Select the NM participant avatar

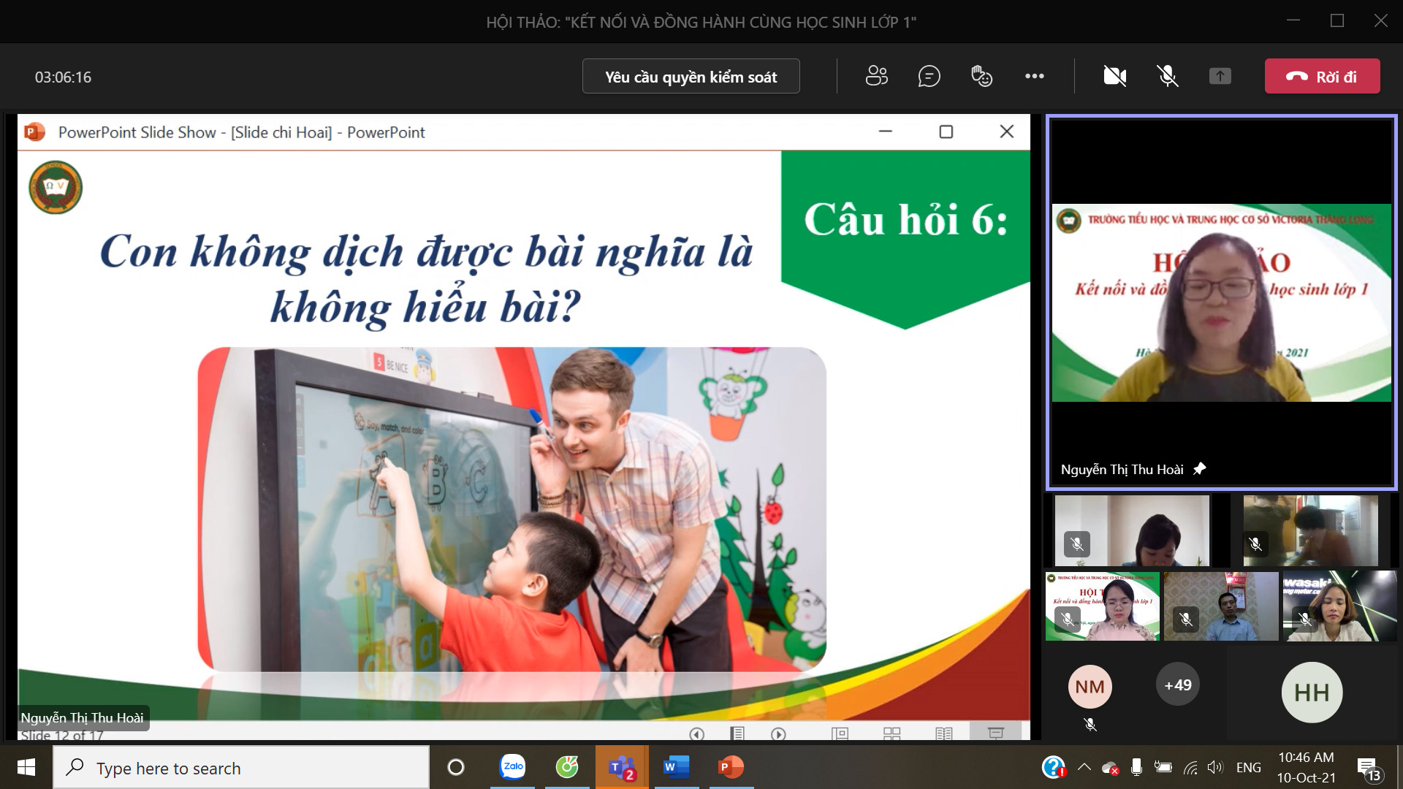pos(1090,686)
